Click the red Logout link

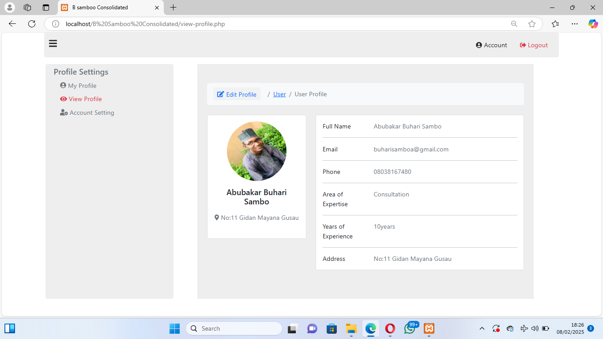tap(534, 45)
